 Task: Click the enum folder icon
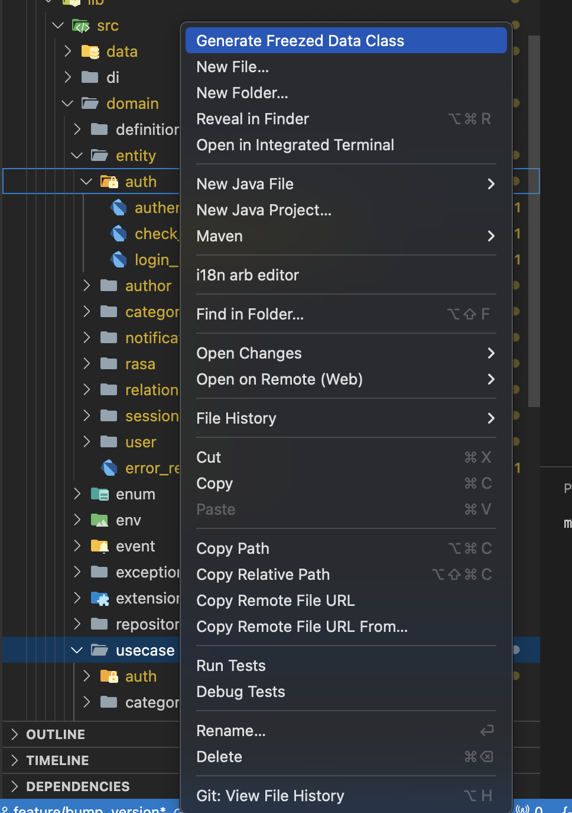coord(99,494)
